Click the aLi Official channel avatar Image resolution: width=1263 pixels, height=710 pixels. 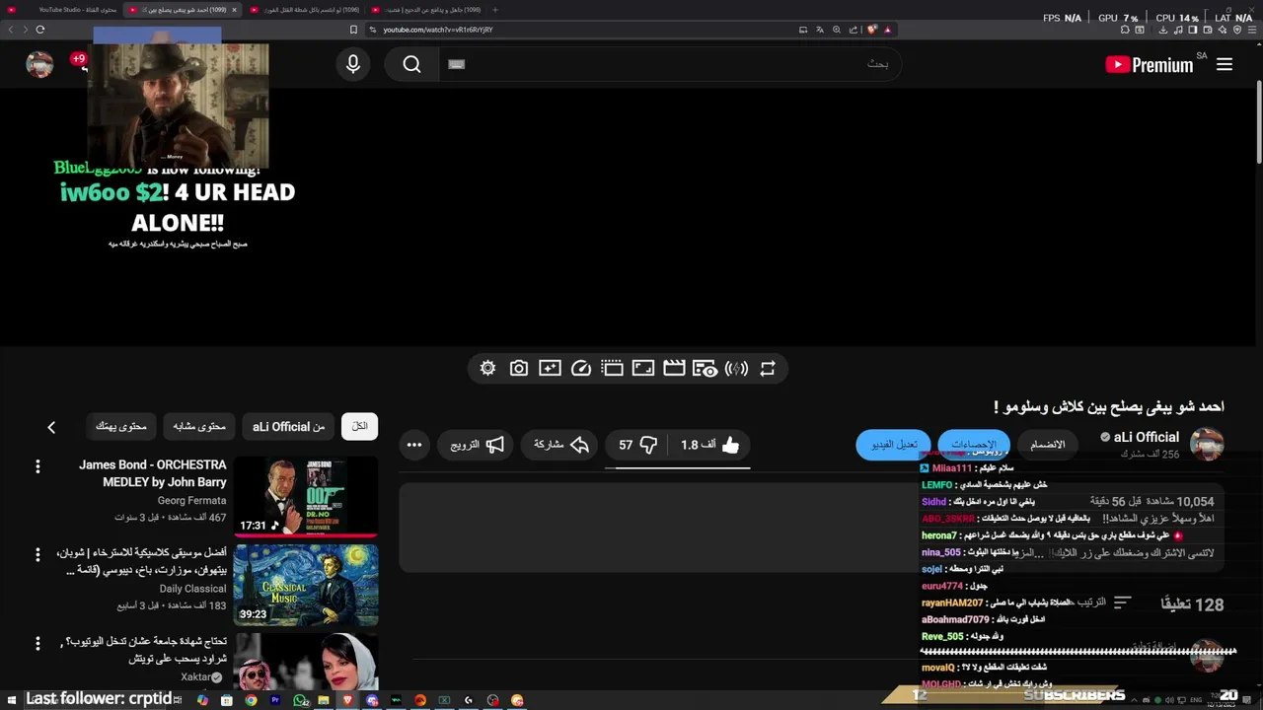tap(1207, 445)
